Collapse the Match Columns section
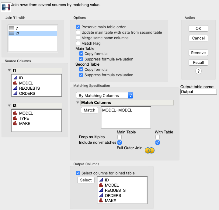Screen dimensions: 219x210 pyautogui.click(x=78, y=102)
